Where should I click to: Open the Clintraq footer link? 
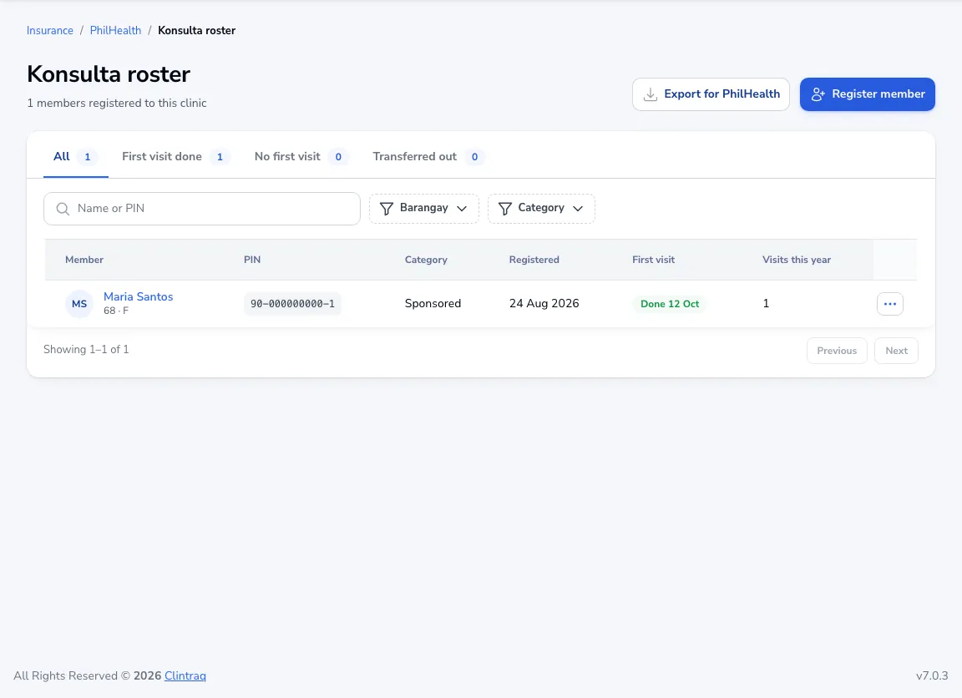pyautogui.click(x=185, y=676)
